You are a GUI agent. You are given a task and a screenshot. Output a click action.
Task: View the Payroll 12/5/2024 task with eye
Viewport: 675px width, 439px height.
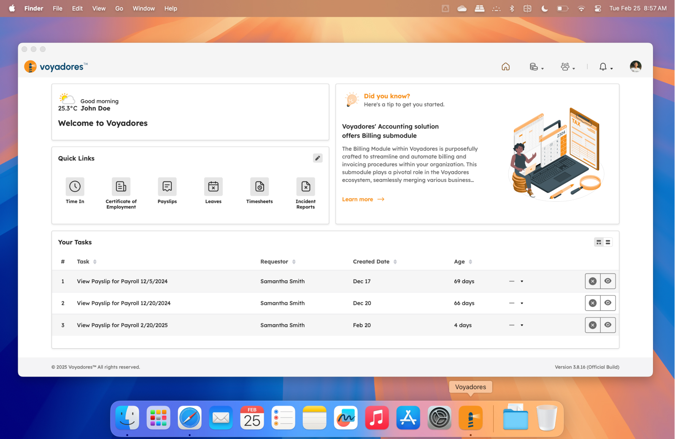click(x=608, y=281)
